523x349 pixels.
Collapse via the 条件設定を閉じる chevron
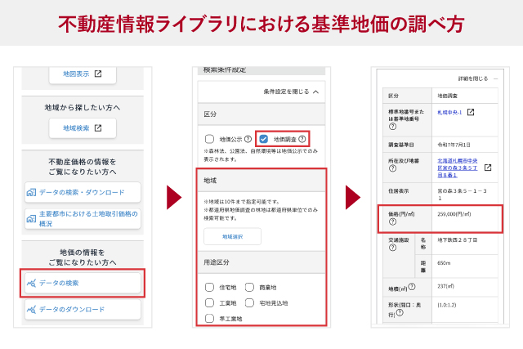315,92
